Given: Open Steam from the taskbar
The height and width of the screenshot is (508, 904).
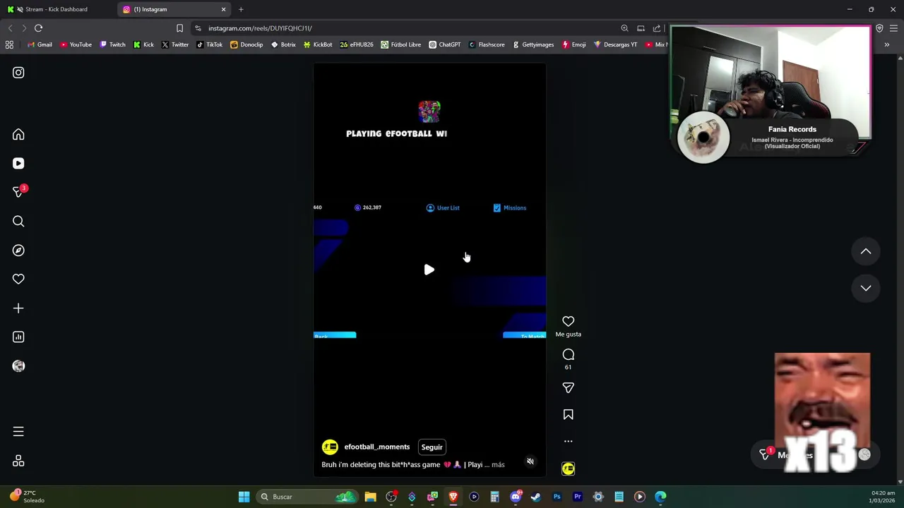Looking at the screenshot, I should pyautogui.click(x=536, y=497).
